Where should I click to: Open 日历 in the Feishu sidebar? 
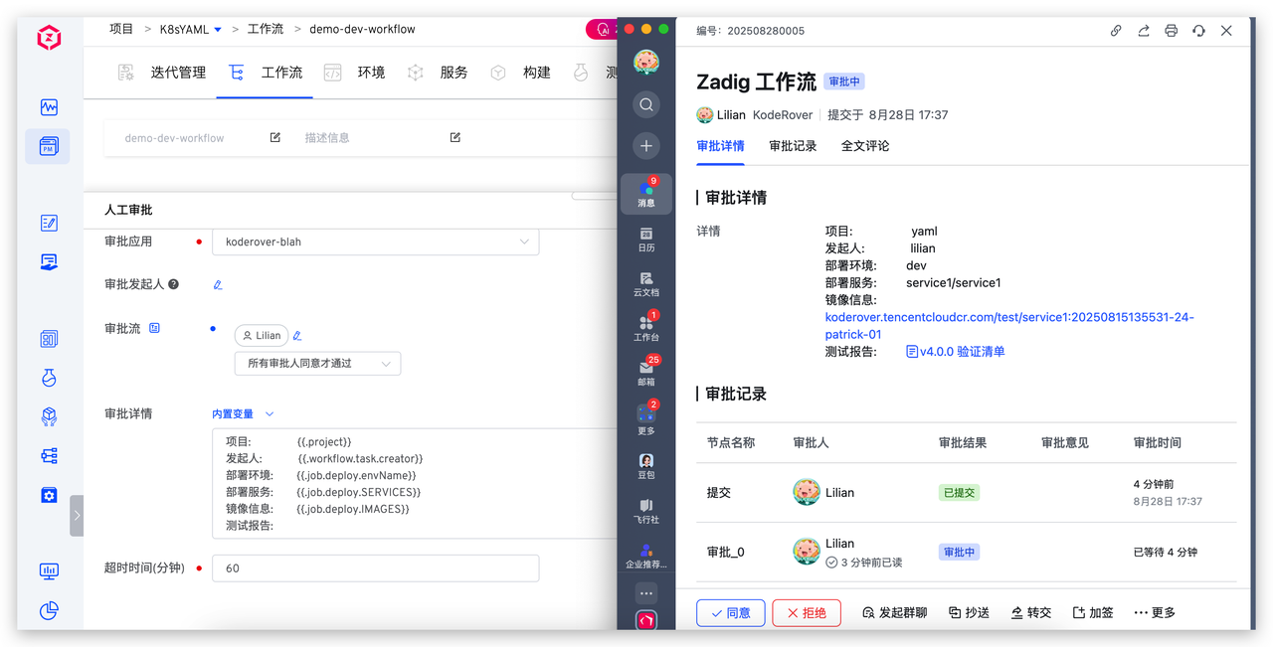click(x=646, y=239)
